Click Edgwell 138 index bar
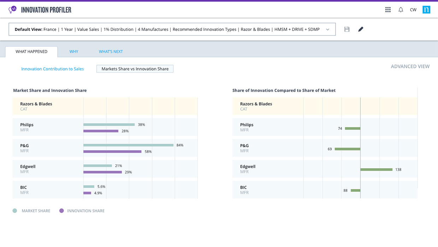This screenshot has height=247, width=438. pos(376,170)
